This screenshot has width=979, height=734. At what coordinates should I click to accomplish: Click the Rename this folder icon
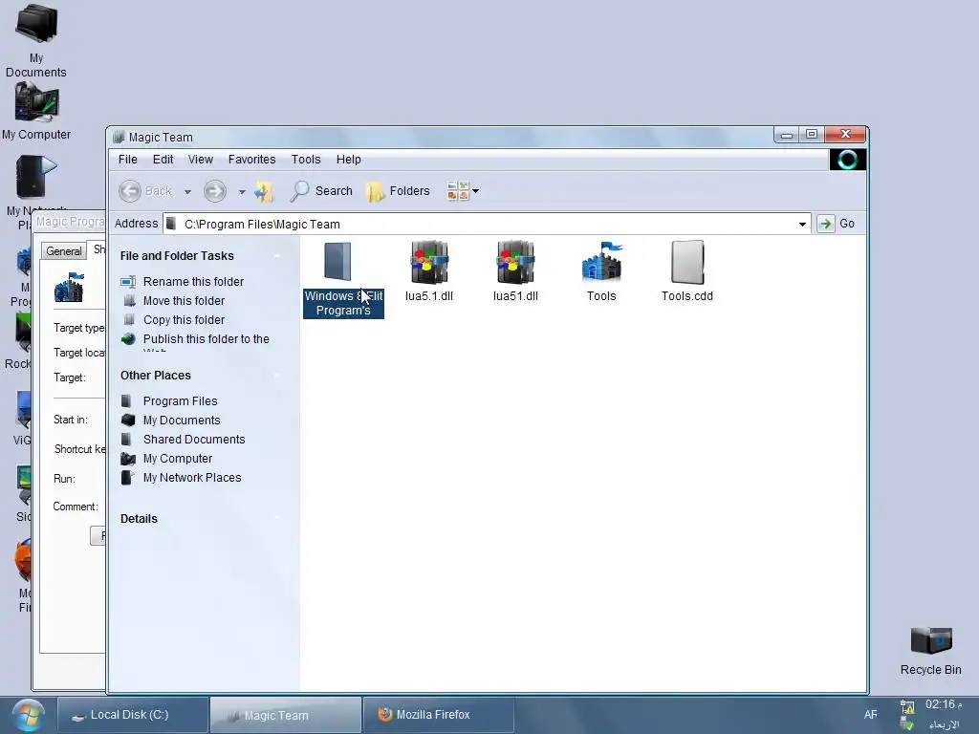coord(128,282)
